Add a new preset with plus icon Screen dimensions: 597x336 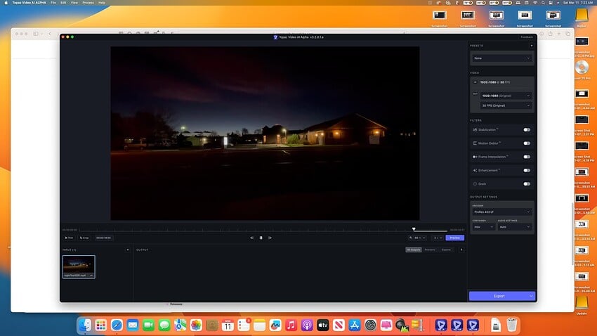pyautogui.click(x=531, y=45)
